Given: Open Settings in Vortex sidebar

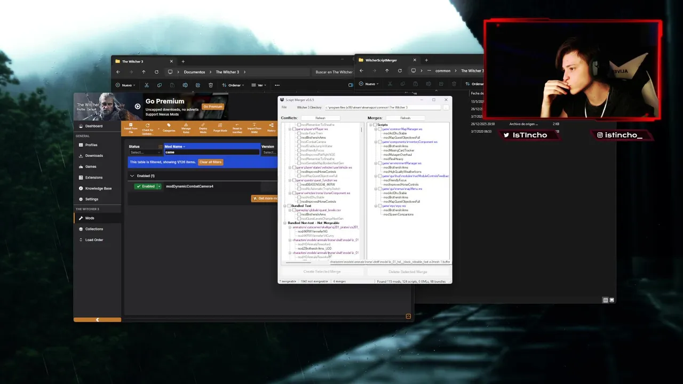Looking at the screenshot, I should [x=92, y=199].
